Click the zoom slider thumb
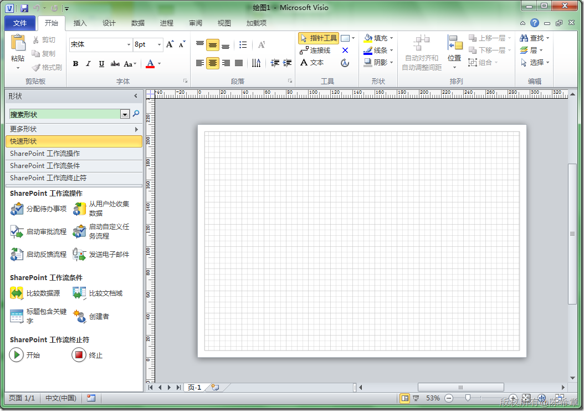This screenshot has height=411, width=584. click(x=468, y=398)
